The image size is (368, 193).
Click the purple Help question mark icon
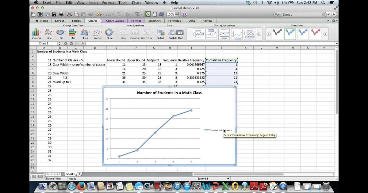[184, 14]
